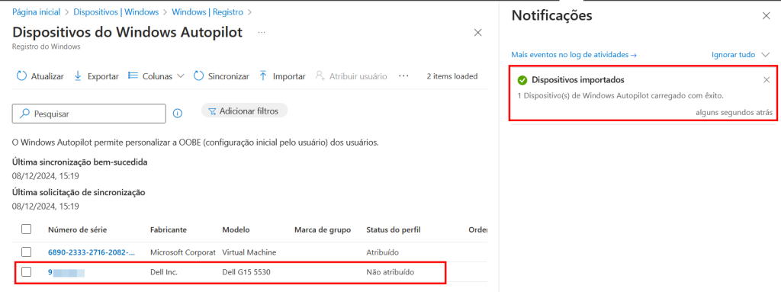The width and height of the screenshot is (781, 292).
Task: Click the info icon beside the search box
Action: 177,114
